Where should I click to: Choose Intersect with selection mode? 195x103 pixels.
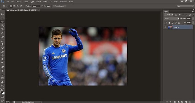(x=21, y=6)
